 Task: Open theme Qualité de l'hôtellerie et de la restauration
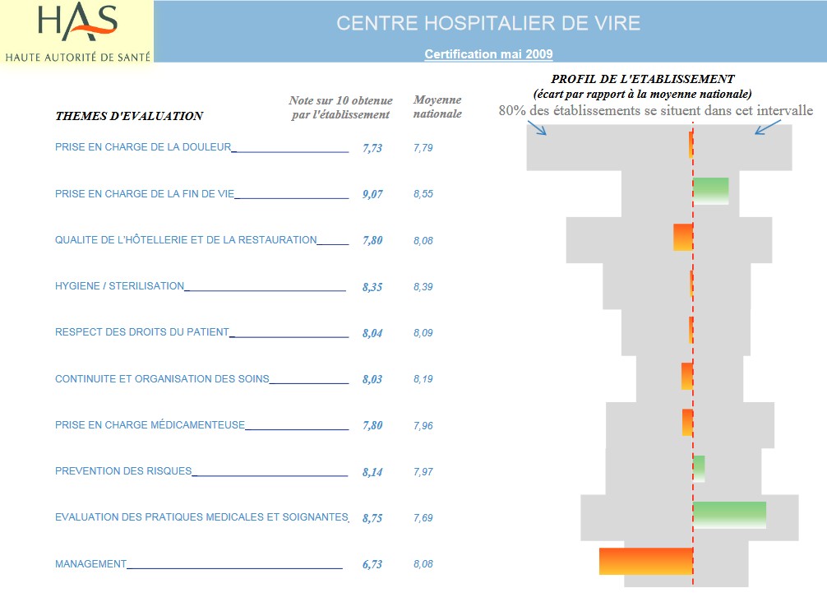click(x=186, y=240)
